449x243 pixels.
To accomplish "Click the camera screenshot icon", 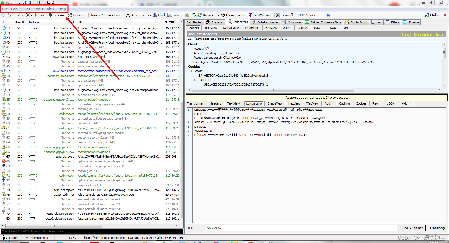I will 187,15.
